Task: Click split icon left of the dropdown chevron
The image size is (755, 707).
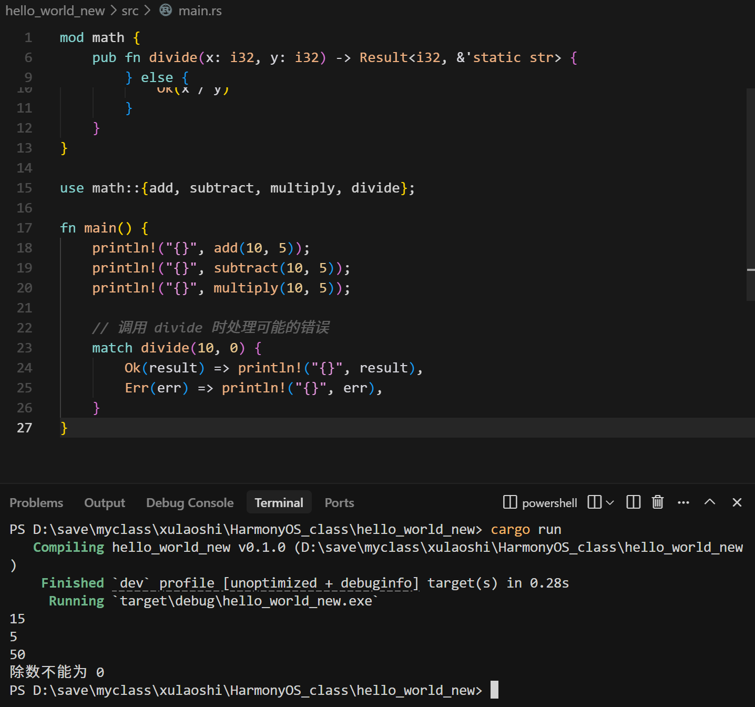Action: [x=594, y=502]
